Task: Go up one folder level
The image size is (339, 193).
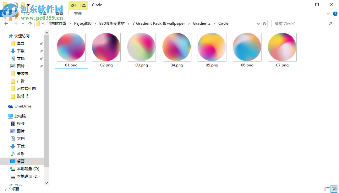Action: point(30,23)
